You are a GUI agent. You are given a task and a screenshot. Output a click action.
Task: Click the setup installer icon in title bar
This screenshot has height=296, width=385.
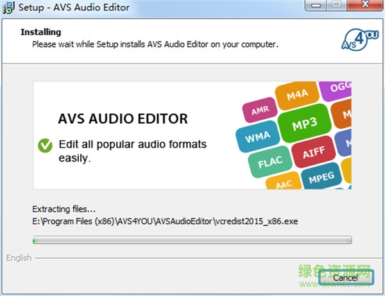[x=8, y=7]
